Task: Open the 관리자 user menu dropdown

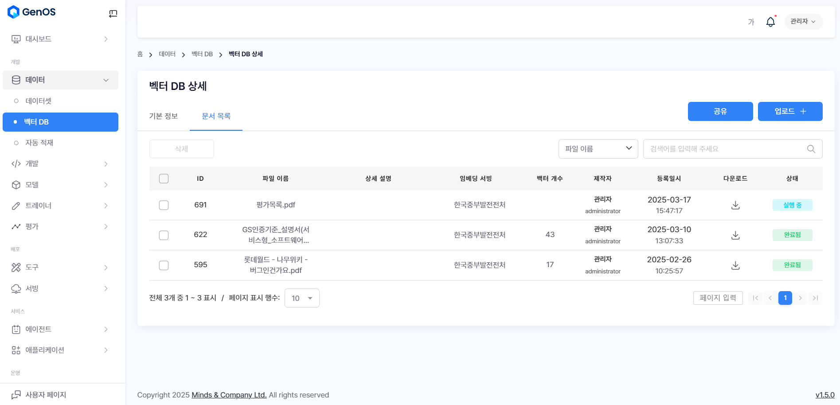Action: point(803,22)
